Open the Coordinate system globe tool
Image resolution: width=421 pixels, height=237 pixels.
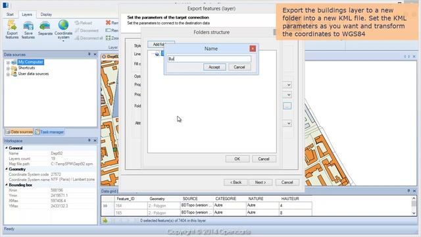click(63, 30)
